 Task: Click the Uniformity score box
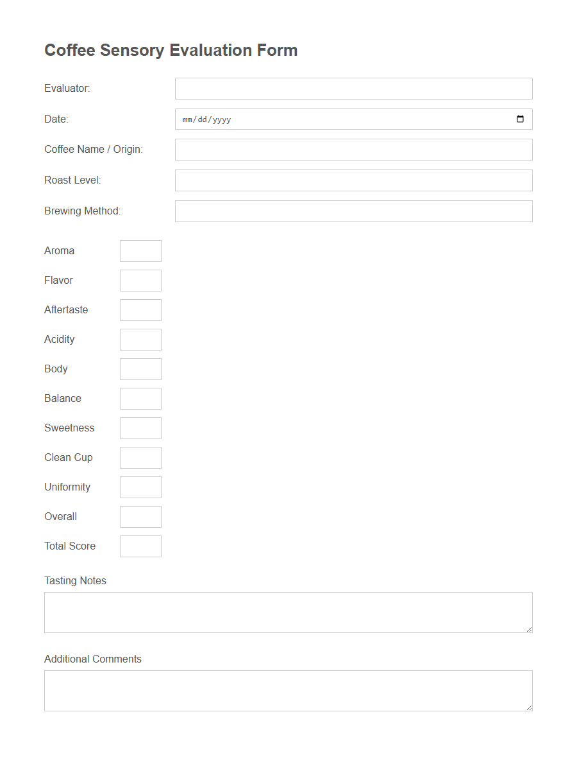coord(140,487)
